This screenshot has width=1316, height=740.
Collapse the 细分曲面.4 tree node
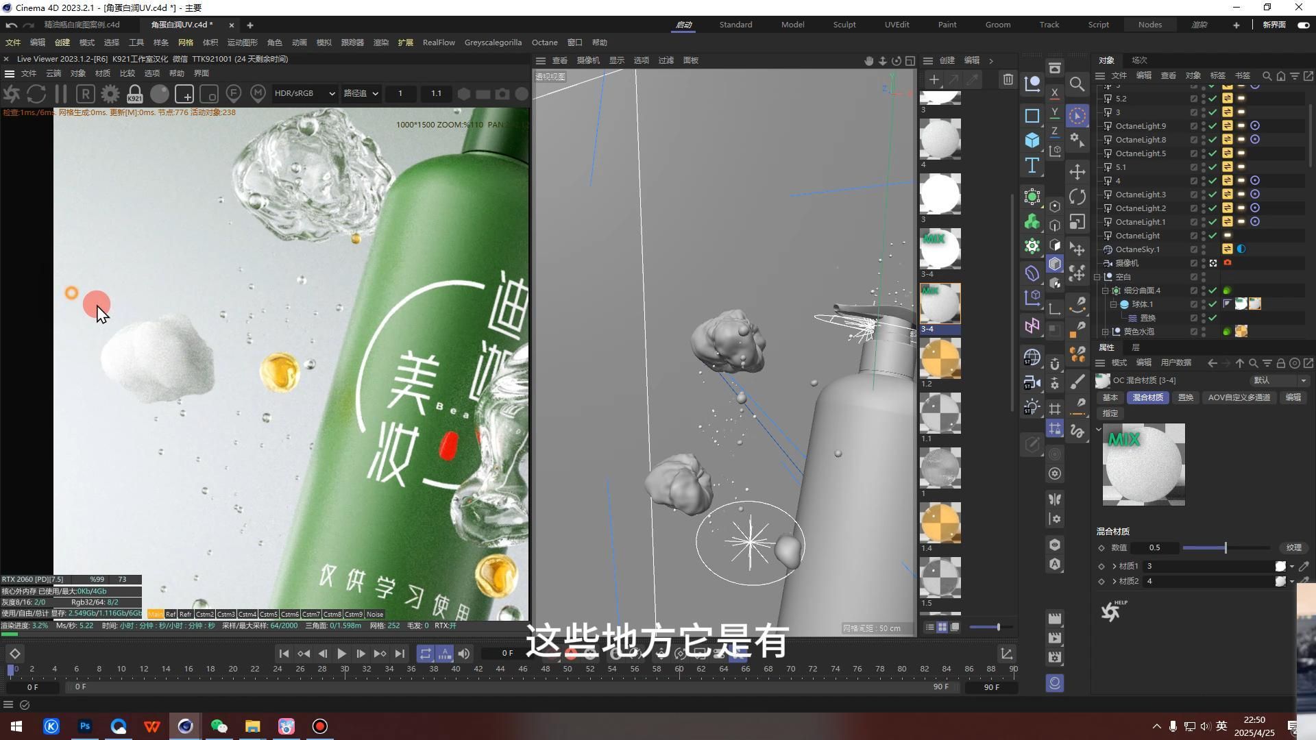(x=1105, y=291)
